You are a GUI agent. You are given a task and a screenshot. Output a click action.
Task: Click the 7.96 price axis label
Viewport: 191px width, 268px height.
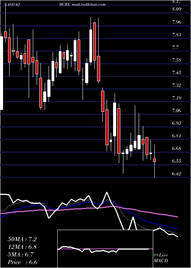tap(177, 22)
